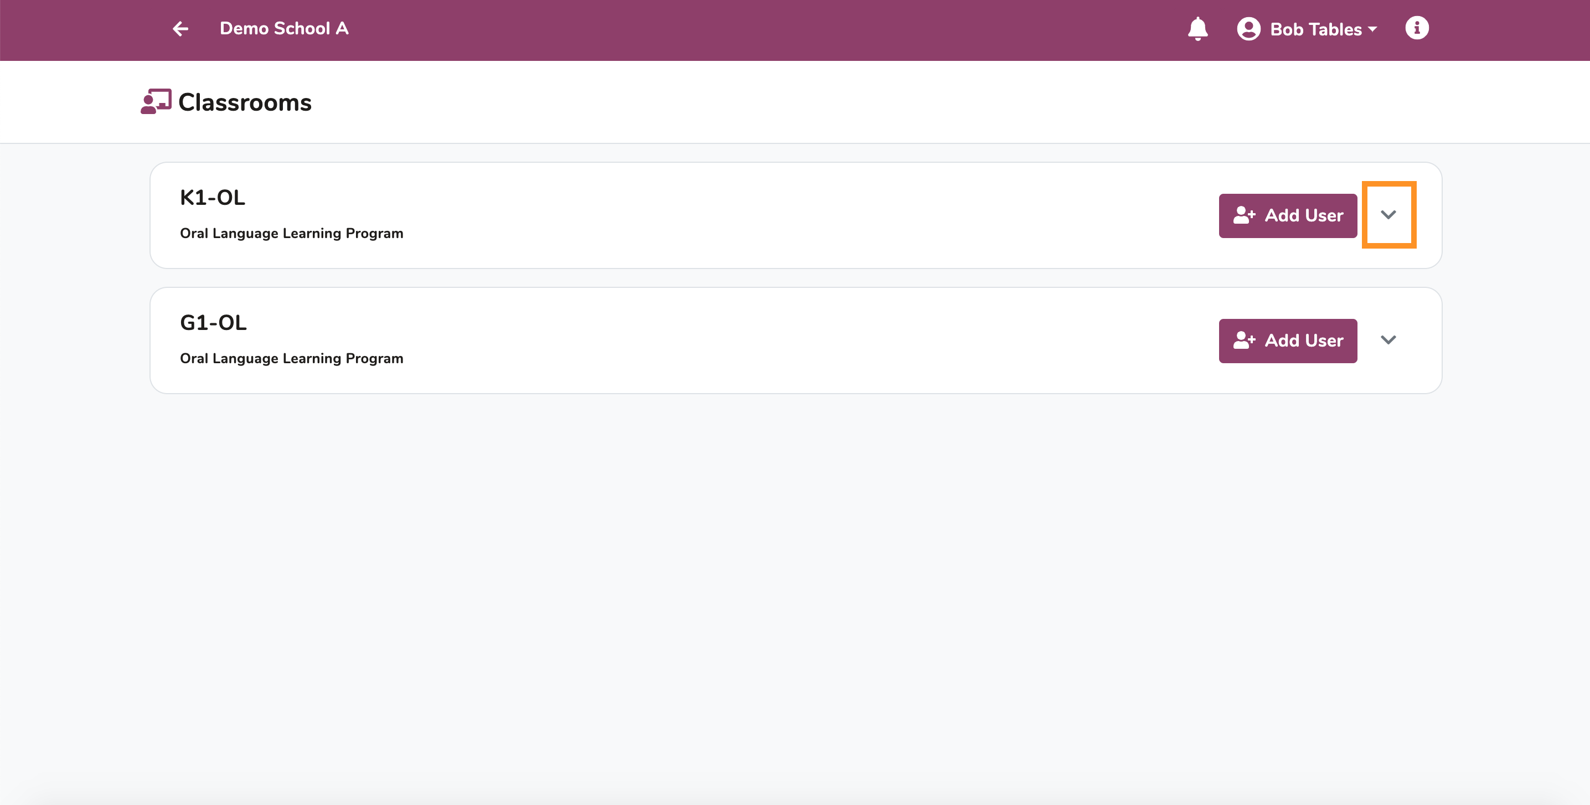The height and width of the screenshot is (805, 1590).
Task: Click Add User for K1-OL
Action: [x=1288, y=215]
